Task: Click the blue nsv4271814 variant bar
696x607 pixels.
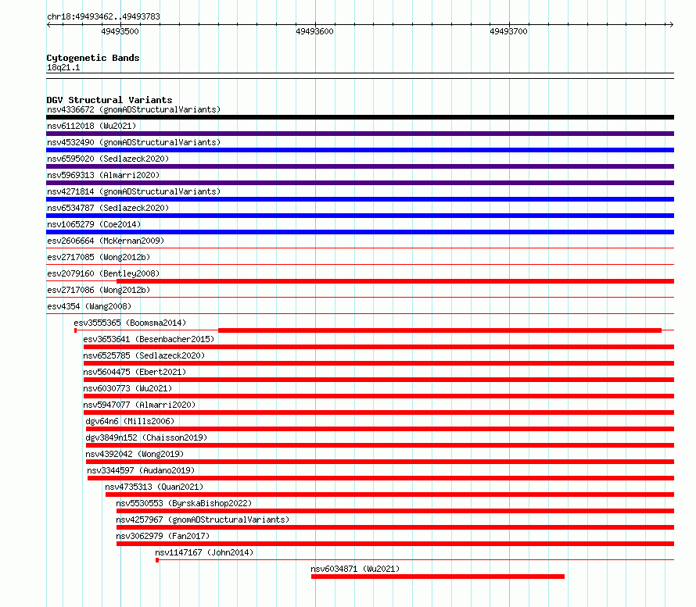Action: (360, 199)
